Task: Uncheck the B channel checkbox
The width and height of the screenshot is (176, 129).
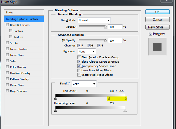Action: (99, 45)
